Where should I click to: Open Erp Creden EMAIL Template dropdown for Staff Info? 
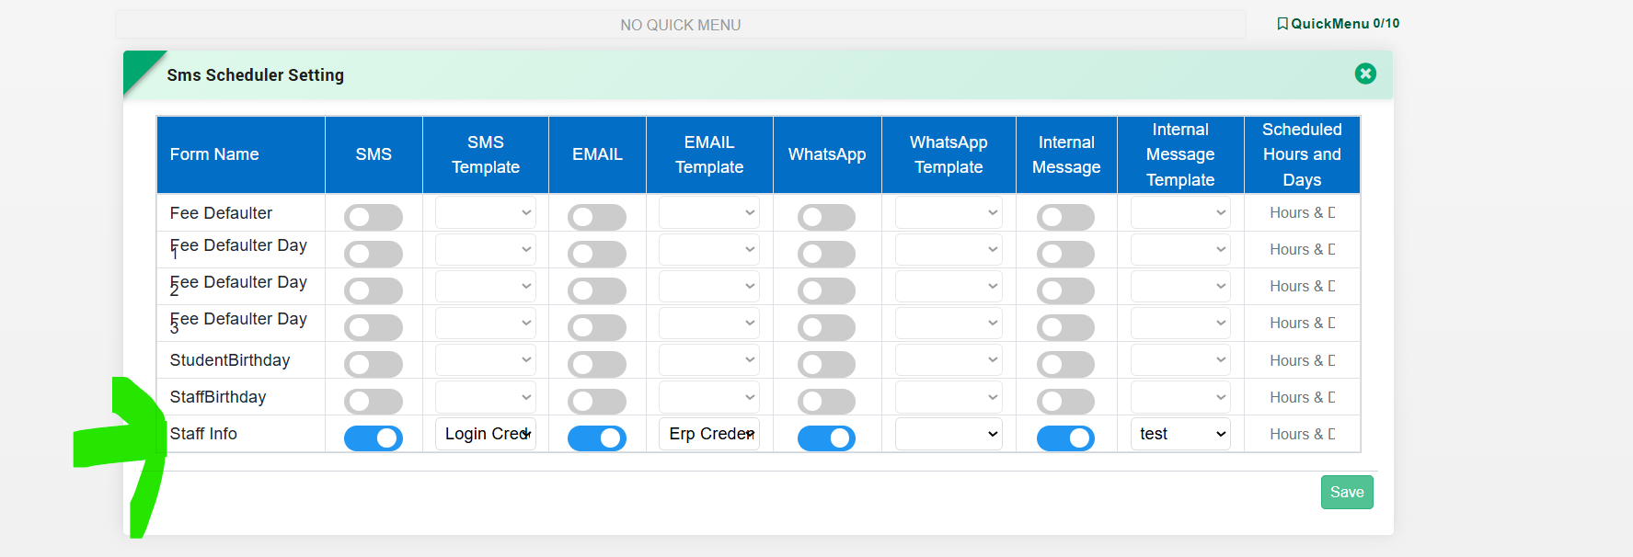[709, 434]
